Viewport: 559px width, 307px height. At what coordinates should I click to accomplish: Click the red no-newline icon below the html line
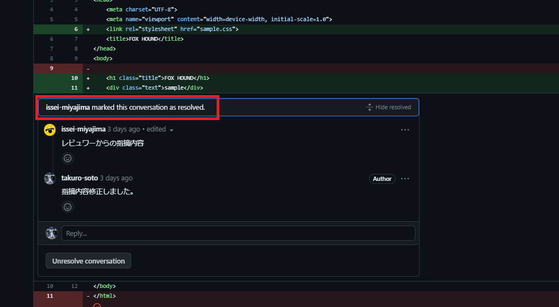97,305
